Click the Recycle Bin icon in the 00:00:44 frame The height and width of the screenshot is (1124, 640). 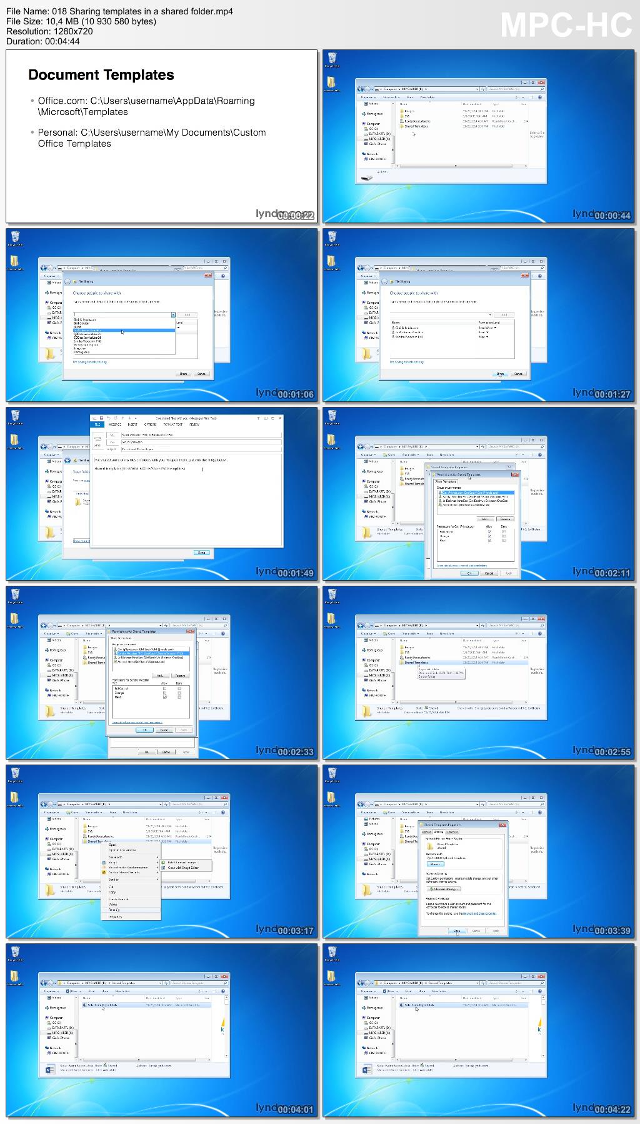pyautogui.click(x=333, y=59)
